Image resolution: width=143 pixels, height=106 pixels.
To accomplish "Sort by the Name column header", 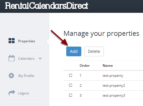I will 108,66.
